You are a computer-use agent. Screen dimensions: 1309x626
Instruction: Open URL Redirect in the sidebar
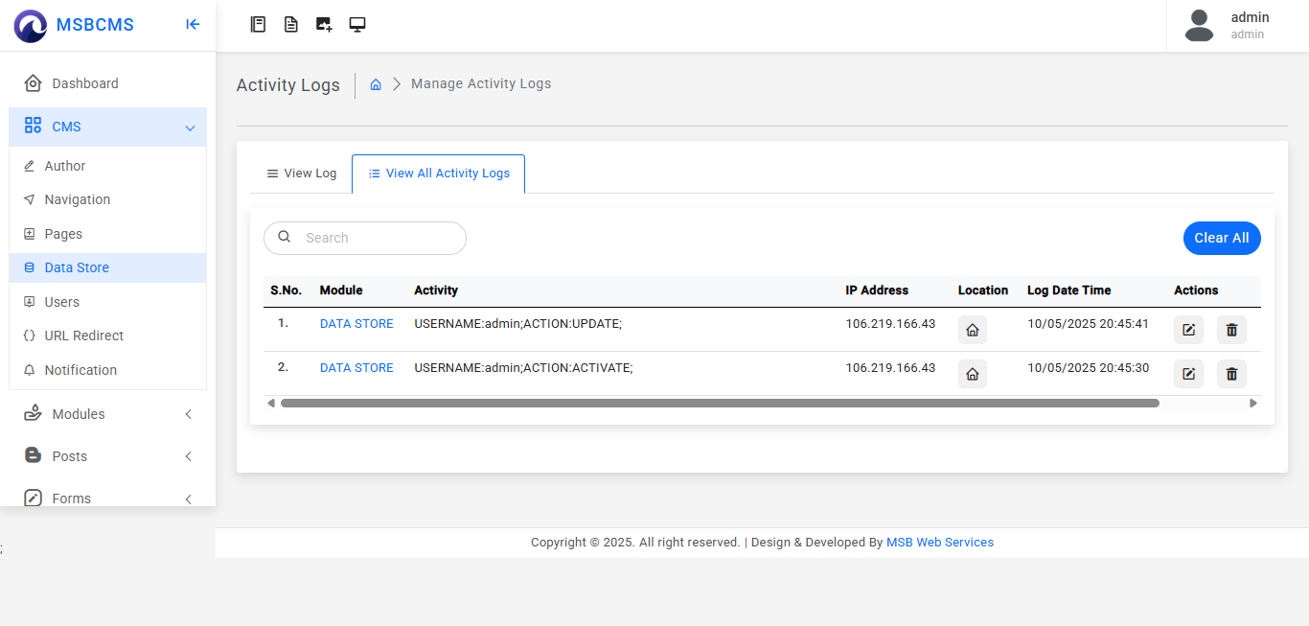click(x=84, y=336)
